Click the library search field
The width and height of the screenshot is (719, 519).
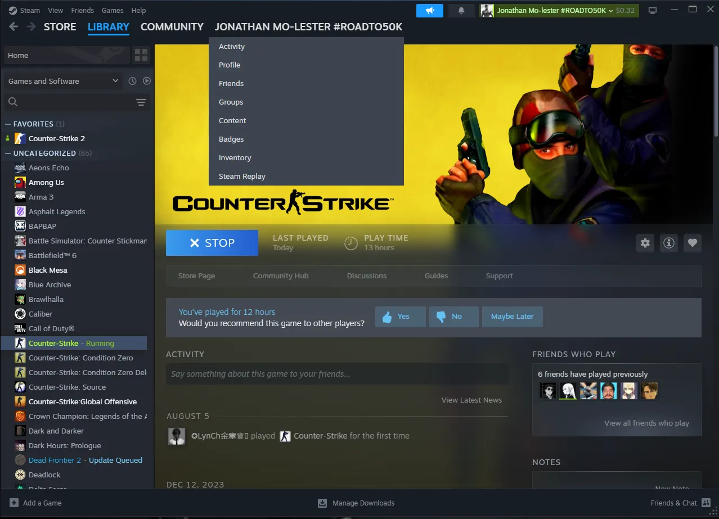coord(77,102)
